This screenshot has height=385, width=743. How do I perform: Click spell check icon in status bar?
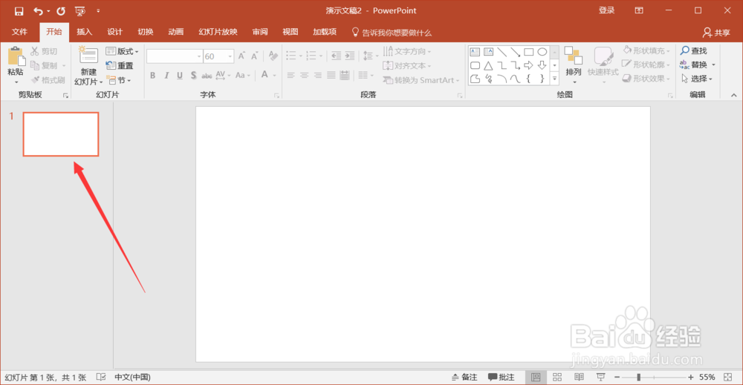pyautogui.click(x=101, y=377)
